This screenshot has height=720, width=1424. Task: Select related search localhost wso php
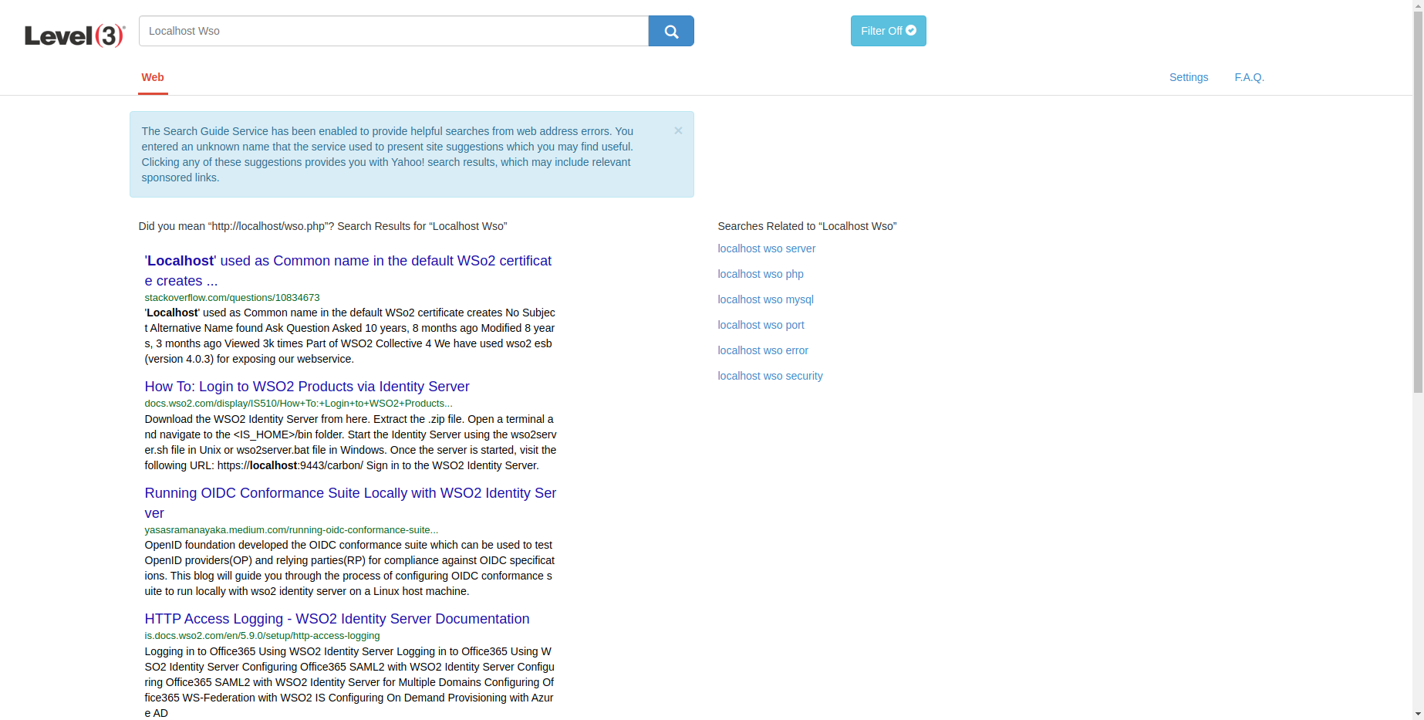click(x=761, y=274)
